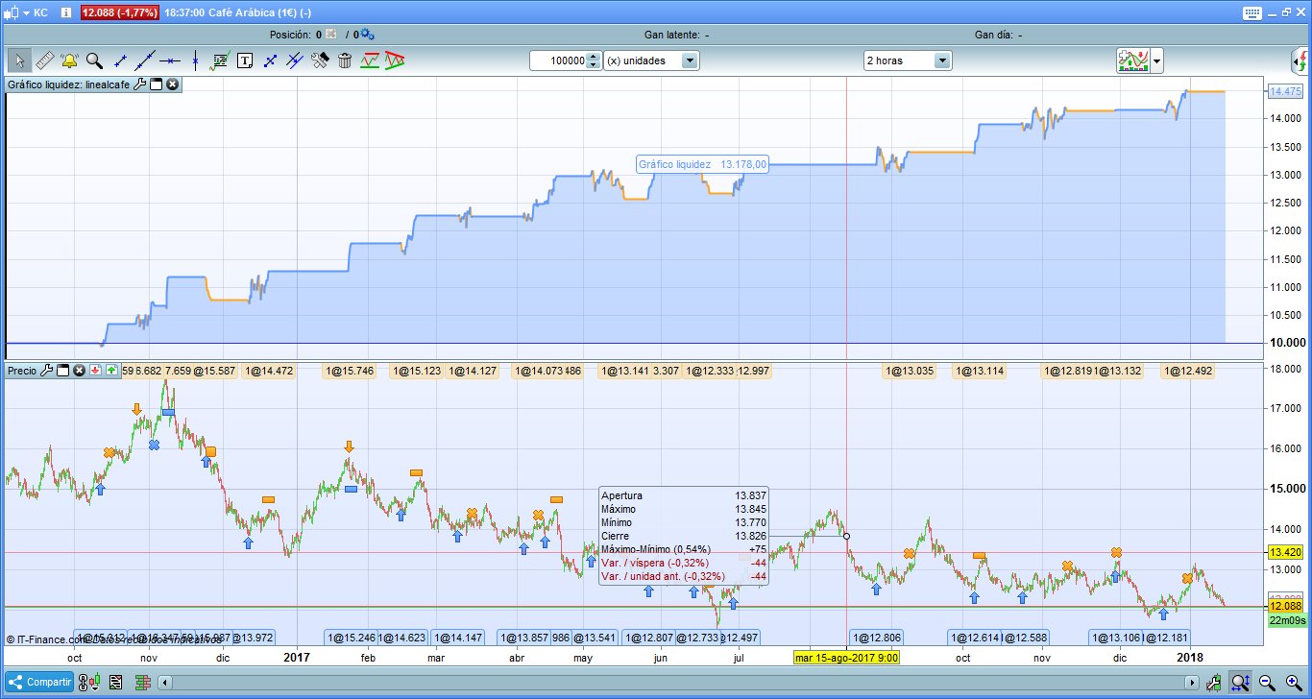Toggle the red sell arrow in Precio panel
The width and height of the screenshot is (1312, 699).
(96, 370)
